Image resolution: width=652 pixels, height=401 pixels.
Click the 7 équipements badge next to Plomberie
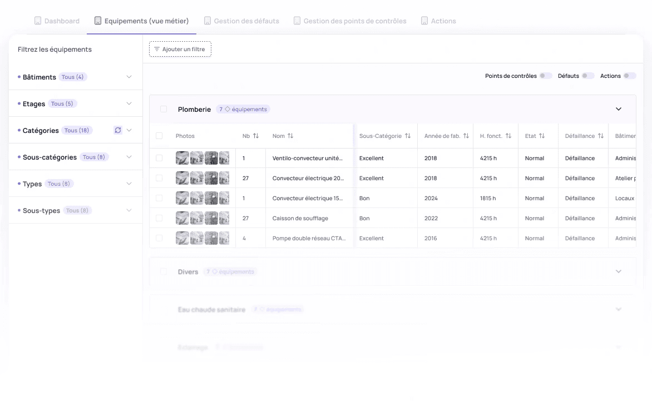(243, 110)
